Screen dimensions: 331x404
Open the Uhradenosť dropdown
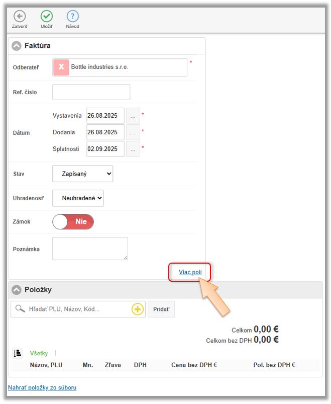(78, 198)
